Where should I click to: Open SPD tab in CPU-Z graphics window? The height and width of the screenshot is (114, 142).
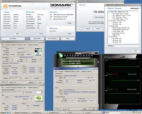tap(25, 88)
